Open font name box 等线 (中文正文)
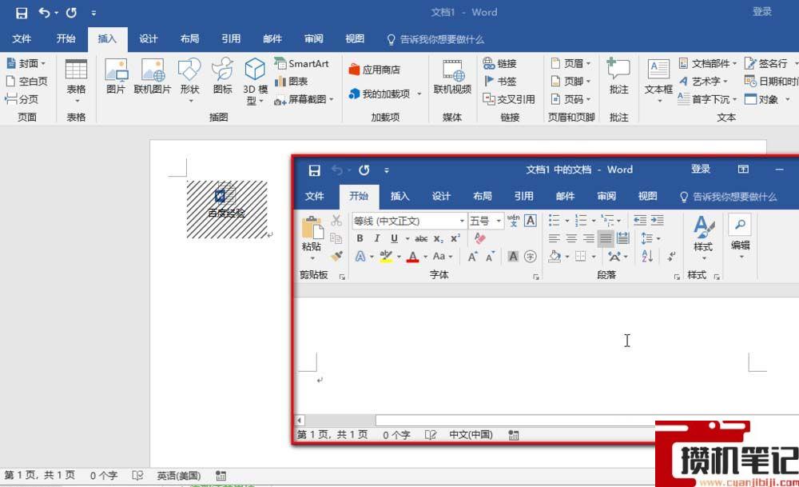Screen dimensions: 799x487 [x=409, y=221]
